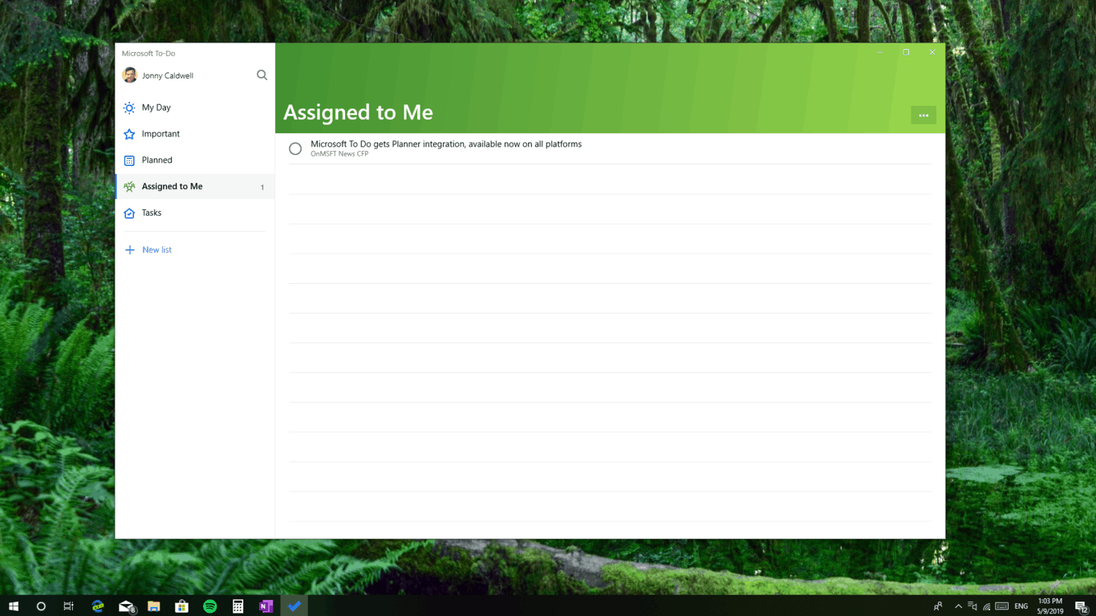Open the search in To-Do sidebar
The height and width of the screenshot is (616, 1096).
(262, 75)
